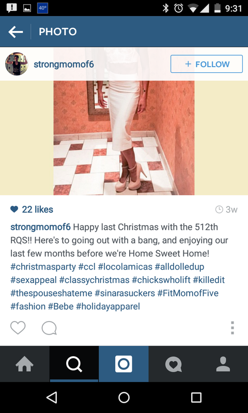Viewport: 248px width, 413px height.
Task: Open the Search and Explore tab
Action: tap(74, 364)
